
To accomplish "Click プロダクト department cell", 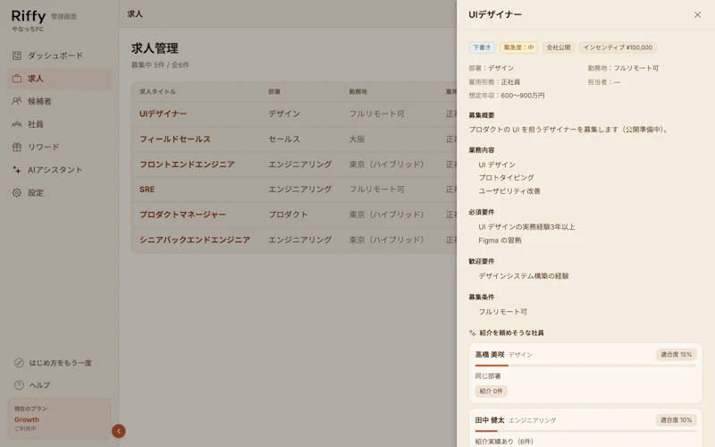I will coord(288,215).
